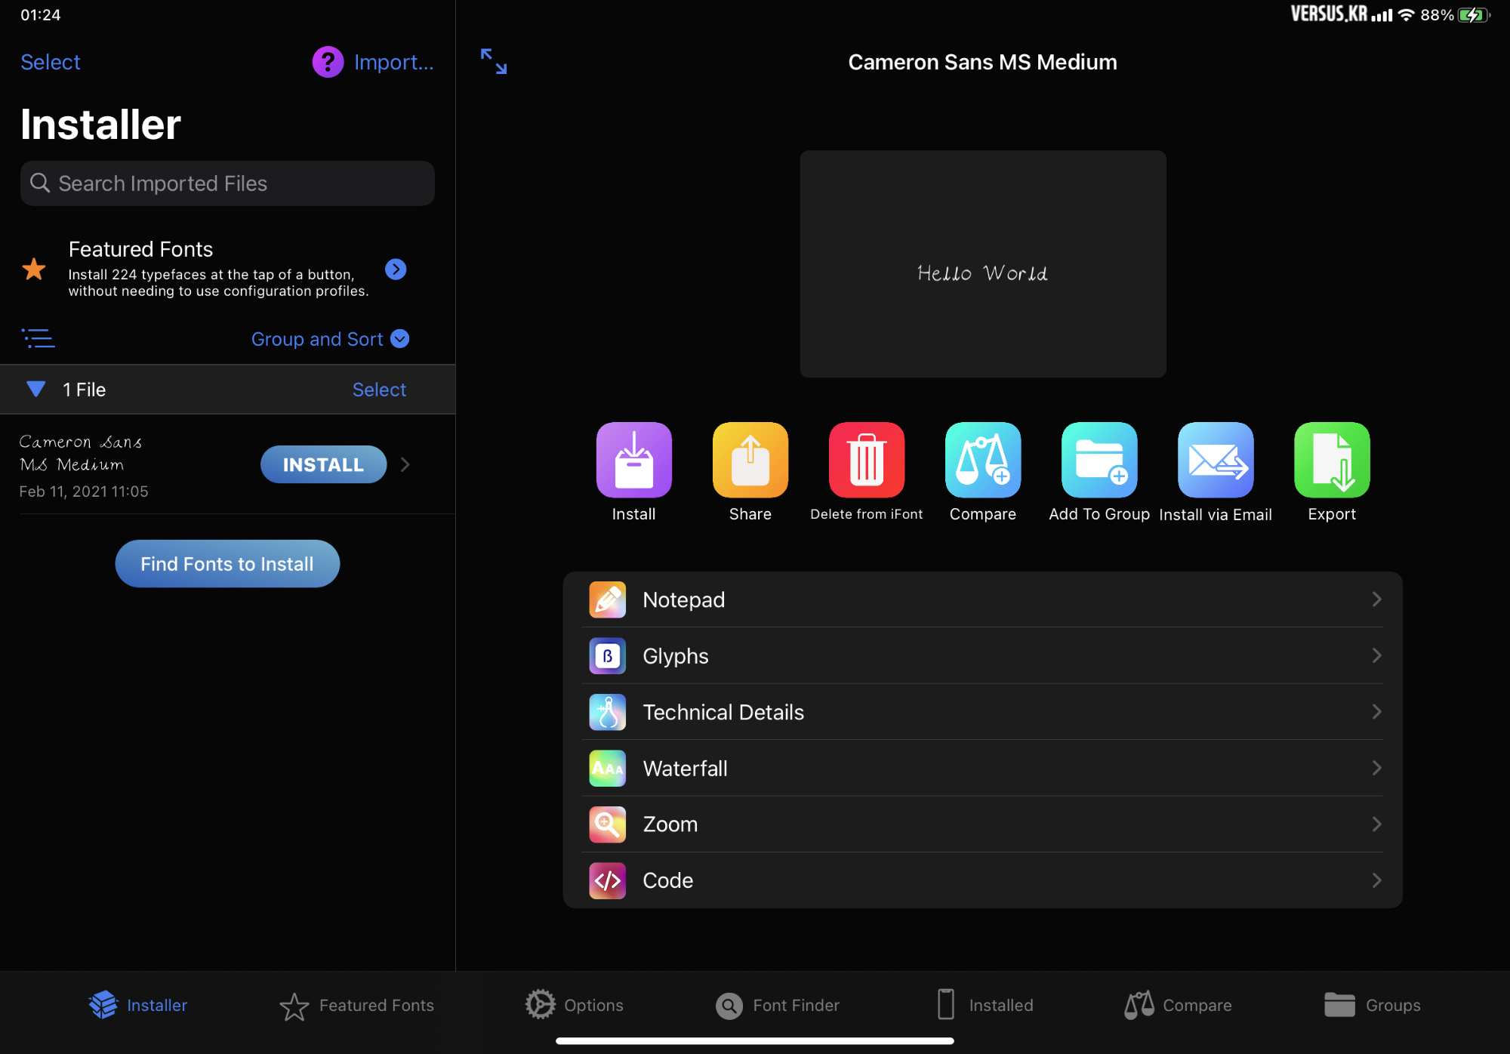The image size is (1510, 1054).
Task: Click the Search Imported Files field
Action: coord(227,183)
